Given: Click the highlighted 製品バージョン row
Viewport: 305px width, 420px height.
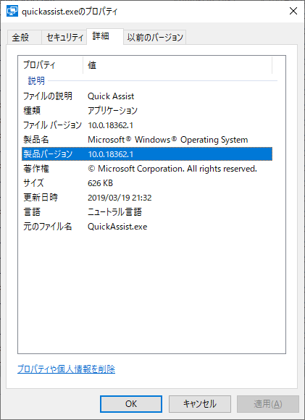Looking at the screenshot, I should click(x=147, y=154).
